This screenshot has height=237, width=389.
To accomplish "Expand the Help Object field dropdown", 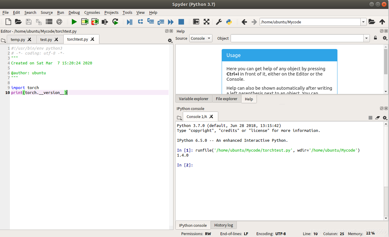I will tap(366, 38).
